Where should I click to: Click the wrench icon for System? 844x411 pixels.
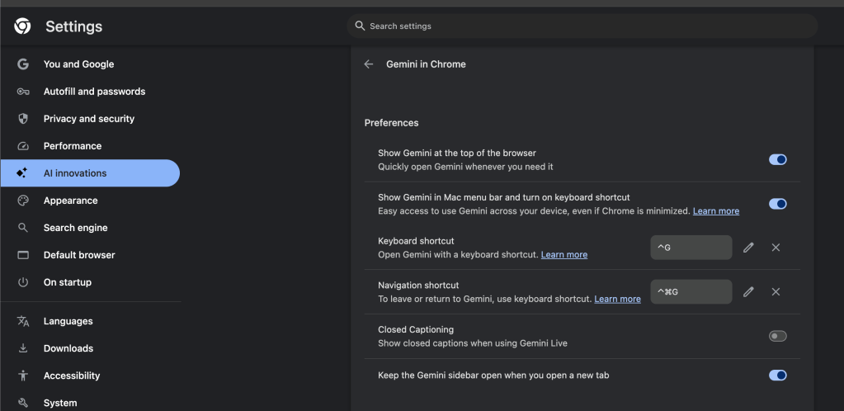(22, 403)
